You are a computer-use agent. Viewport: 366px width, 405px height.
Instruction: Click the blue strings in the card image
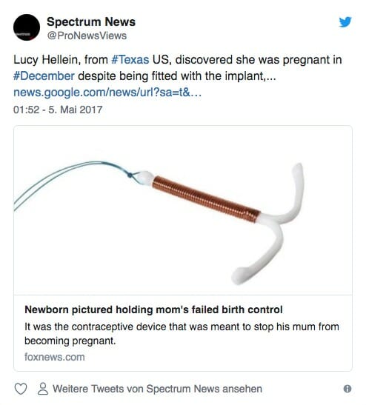(x=73, y=182)
